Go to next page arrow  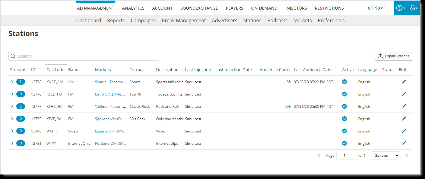coord(407,156)
